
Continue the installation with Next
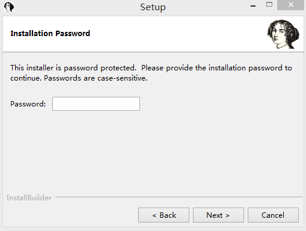218,215
